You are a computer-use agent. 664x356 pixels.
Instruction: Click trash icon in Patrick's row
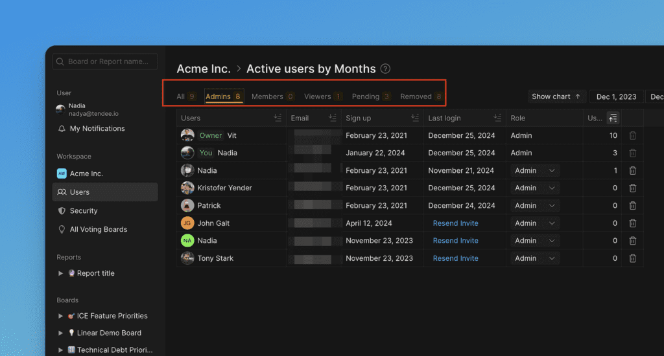(632, 206)
